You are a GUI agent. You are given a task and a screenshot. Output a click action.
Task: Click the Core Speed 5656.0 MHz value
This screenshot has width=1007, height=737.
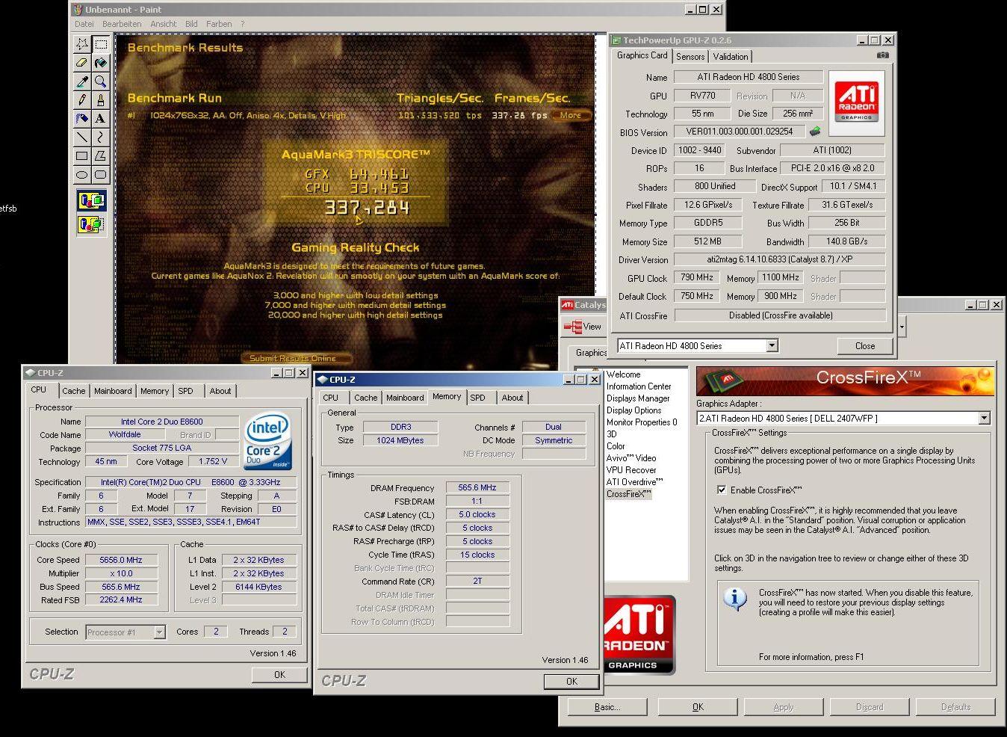click(121, 560)
